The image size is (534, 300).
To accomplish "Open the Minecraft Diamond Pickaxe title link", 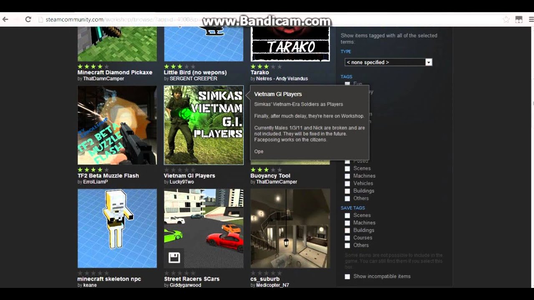I will point(115,72).
